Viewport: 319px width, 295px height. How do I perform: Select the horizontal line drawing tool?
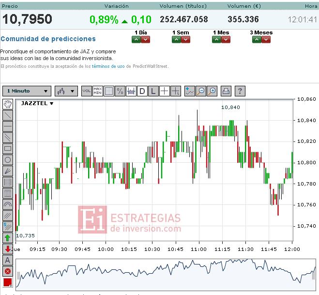coord(8,126)
